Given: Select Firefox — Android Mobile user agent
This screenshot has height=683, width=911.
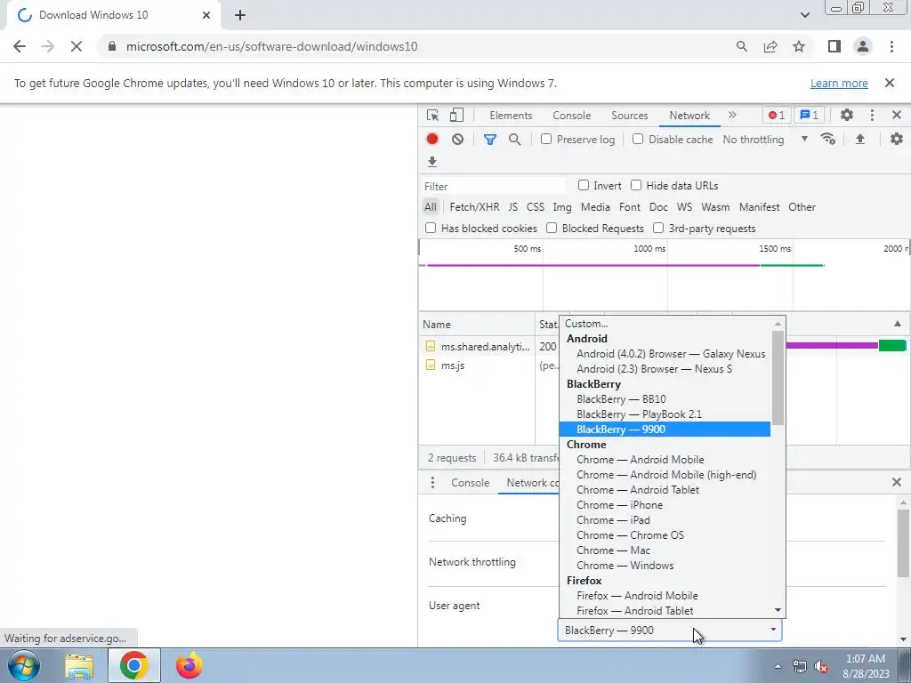Looking at the screenshot, I should pos(665,595).
